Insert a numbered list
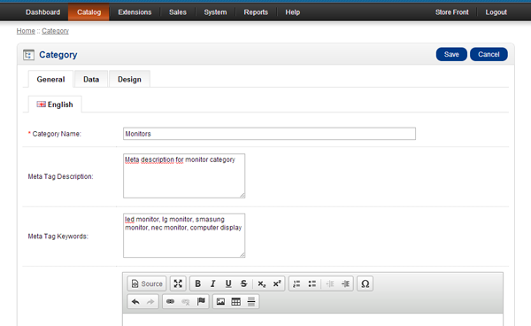Viewport: 531px width, 326px height. point(296,283)
